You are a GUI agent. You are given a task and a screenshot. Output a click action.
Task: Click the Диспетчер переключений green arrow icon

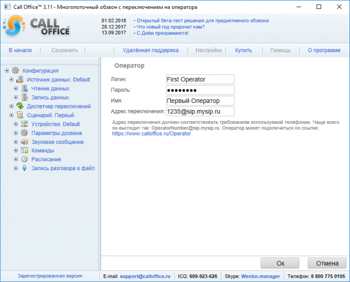point(20,106)
